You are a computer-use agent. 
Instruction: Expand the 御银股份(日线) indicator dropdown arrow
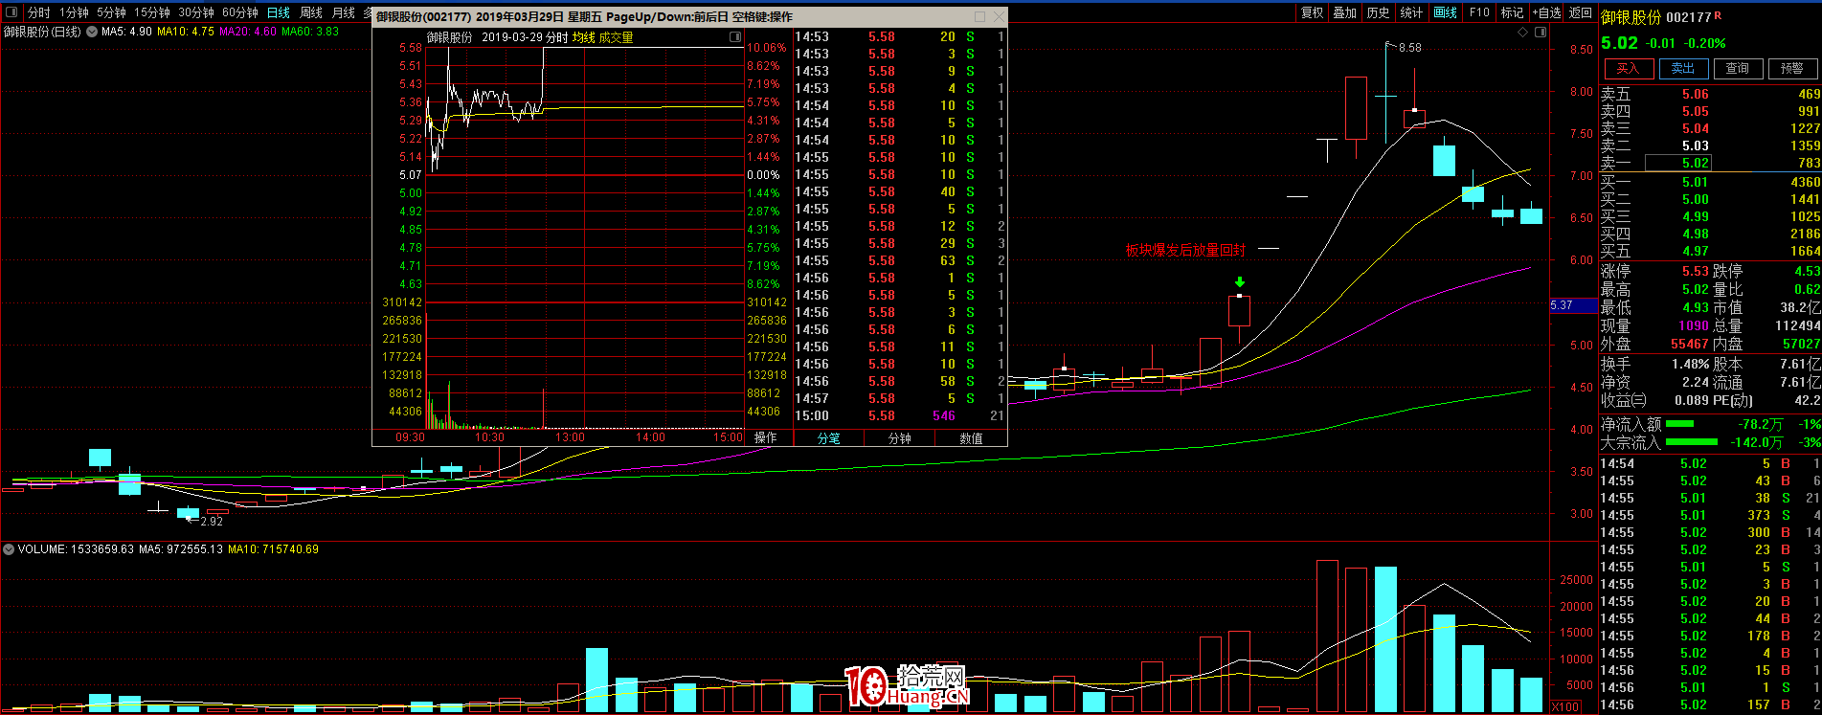92,32
